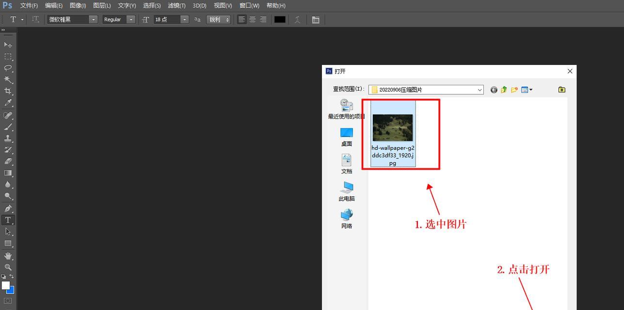Select the Crop tool
This screenshot has height=310, width=624.
click(8, 92)
